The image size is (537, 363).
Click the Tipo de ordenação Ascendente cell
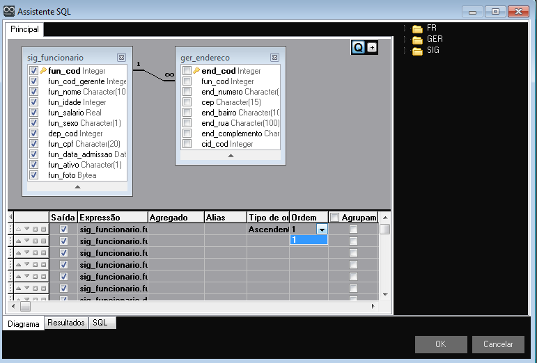tap(267, 229)
